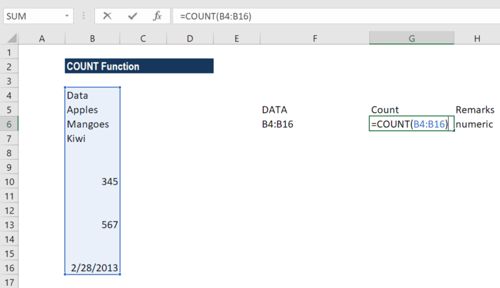The width and height of the screenshot is (500, 288).
Task: Click the Name Box showing SUM
Action: pyautogui.click(x=33, y=15)
